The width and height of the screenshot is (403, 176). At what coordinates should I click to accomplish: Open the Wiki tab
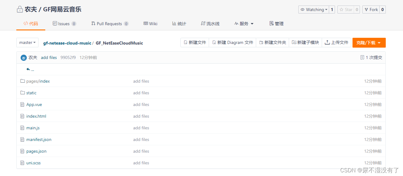coord(151,24)
